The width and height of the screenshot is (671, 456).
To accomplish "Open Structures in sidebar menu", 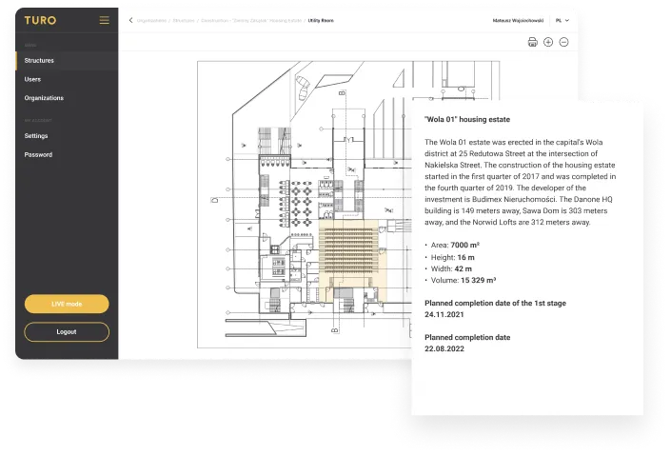I will point(67,60).
